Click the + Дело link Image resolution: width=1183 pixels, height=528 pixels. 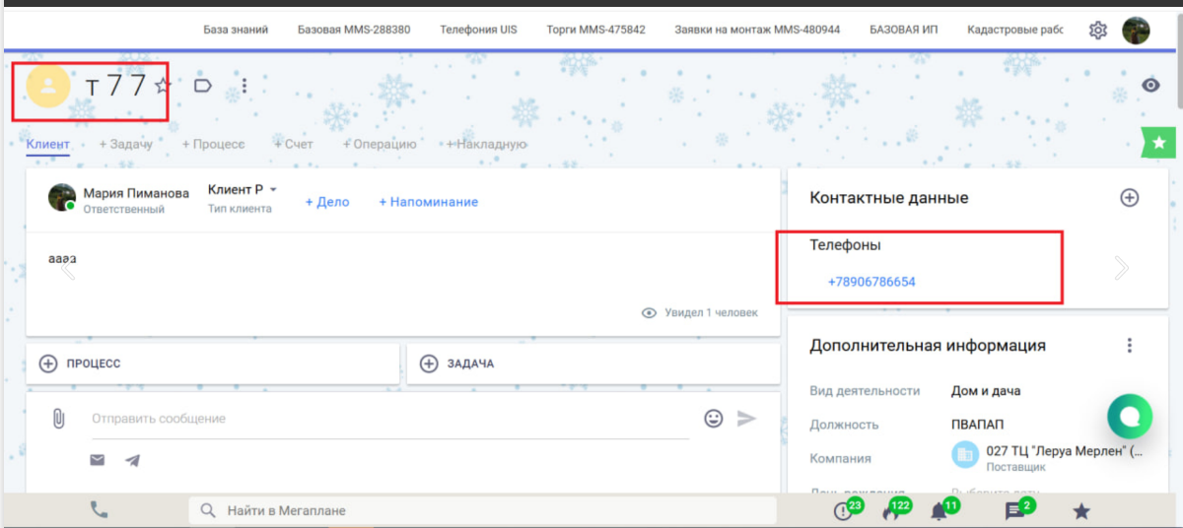[327, 202]
